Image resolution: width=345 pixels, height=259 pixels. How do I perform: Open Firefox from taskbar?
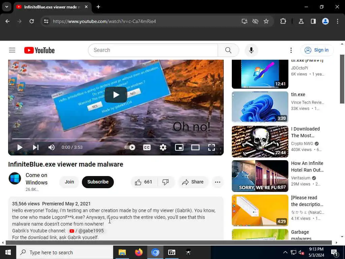point(138,252)
